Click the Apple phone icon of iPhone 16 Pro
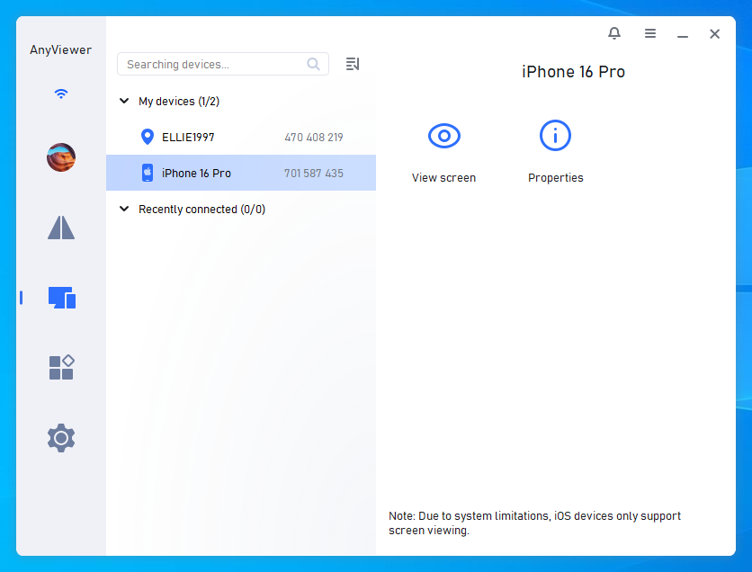This screenshot has width=752, height=572. coord(148,173)
